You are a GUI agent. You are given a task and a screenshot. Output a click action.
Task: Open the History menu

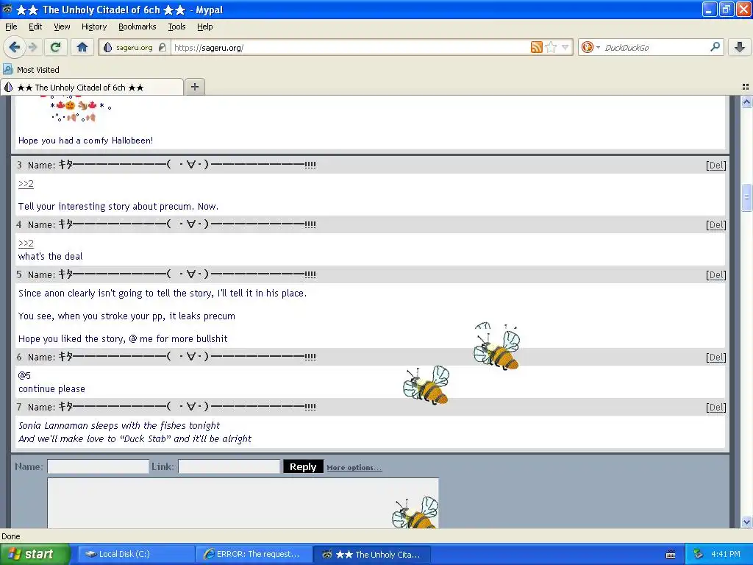coord(93,26)
